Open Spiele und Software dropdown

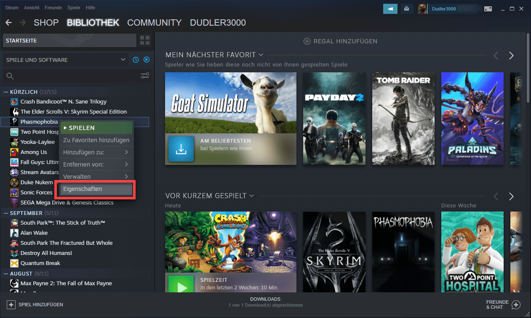pos(65,60)
